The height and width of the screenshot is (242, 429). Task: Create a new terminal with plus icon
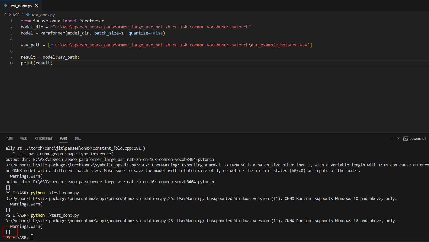393,138
